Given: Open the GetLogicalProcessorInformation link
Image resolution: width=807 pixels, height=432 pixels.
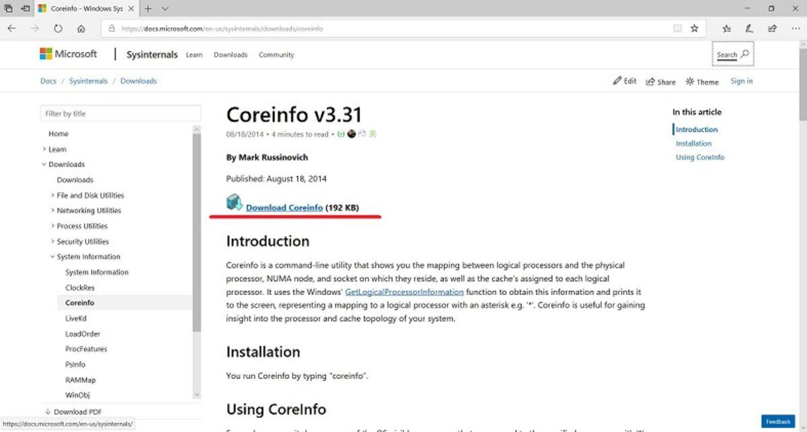Looking at the screenshot, I should (403, 292).
